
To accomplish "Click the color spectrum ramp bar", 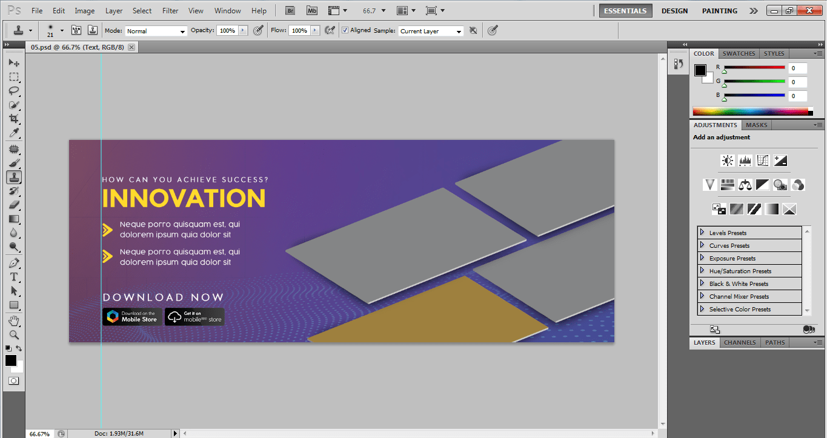I will click(751, 111).
